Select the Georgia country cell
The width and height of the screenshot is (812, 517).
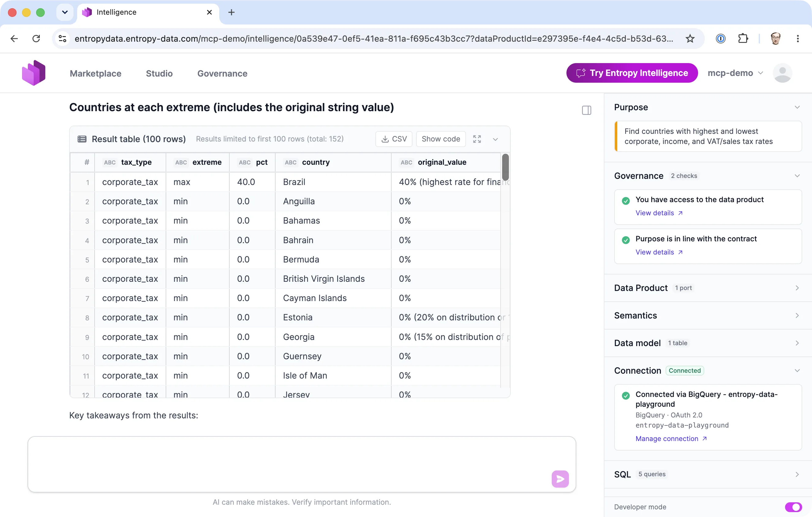click(x=333, y=337)
